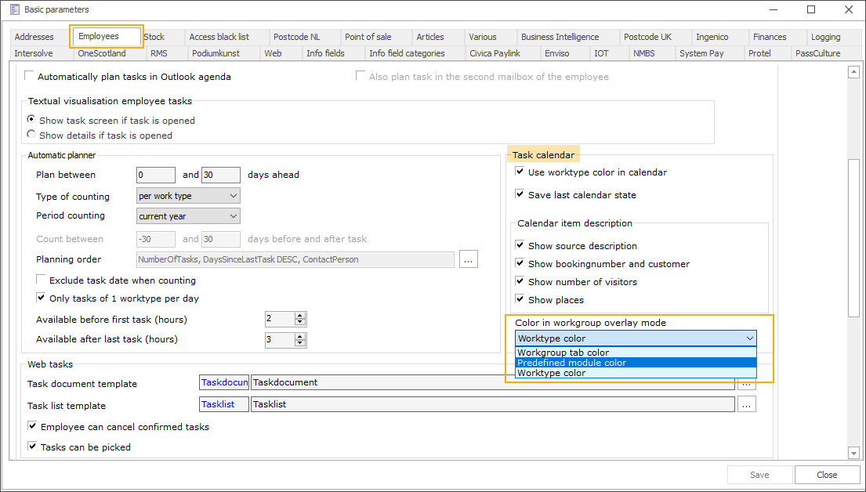Expand Period counting dropdown
This screenshot has height=492, width=866.
[188, 216]
